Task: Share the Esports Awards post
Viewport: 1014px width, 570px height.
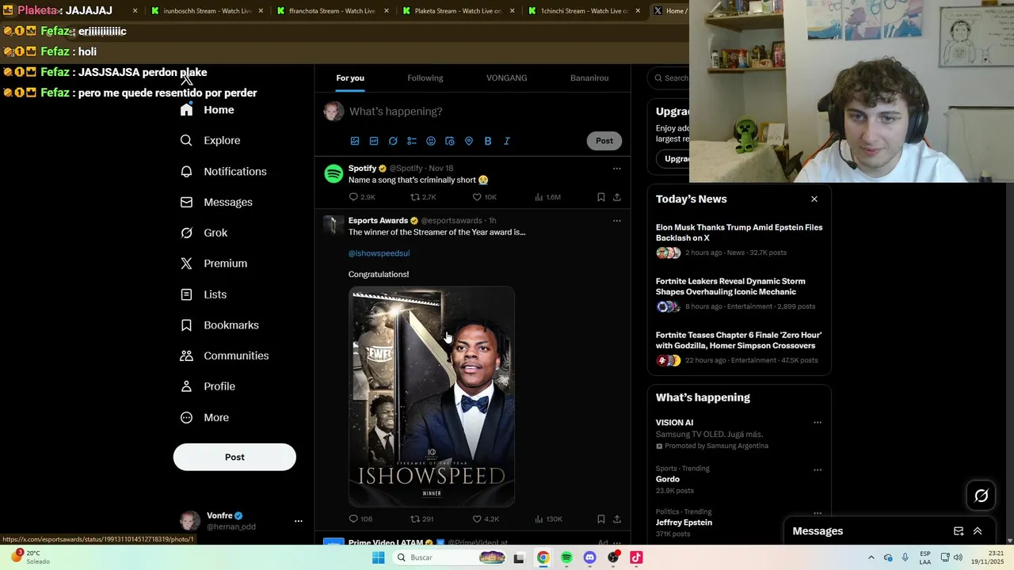Action: (x=617, y=519)
